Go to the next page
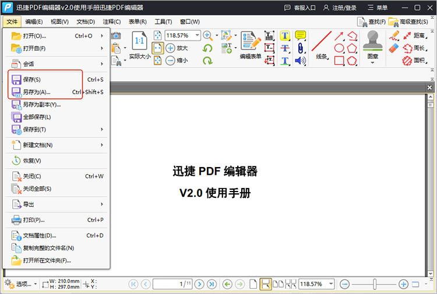The image size is (437, 294). pos(199,284)
